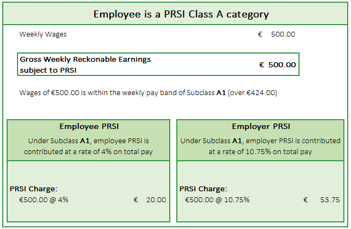Select the 'Employee PRSI' header

tap(88, 126)
